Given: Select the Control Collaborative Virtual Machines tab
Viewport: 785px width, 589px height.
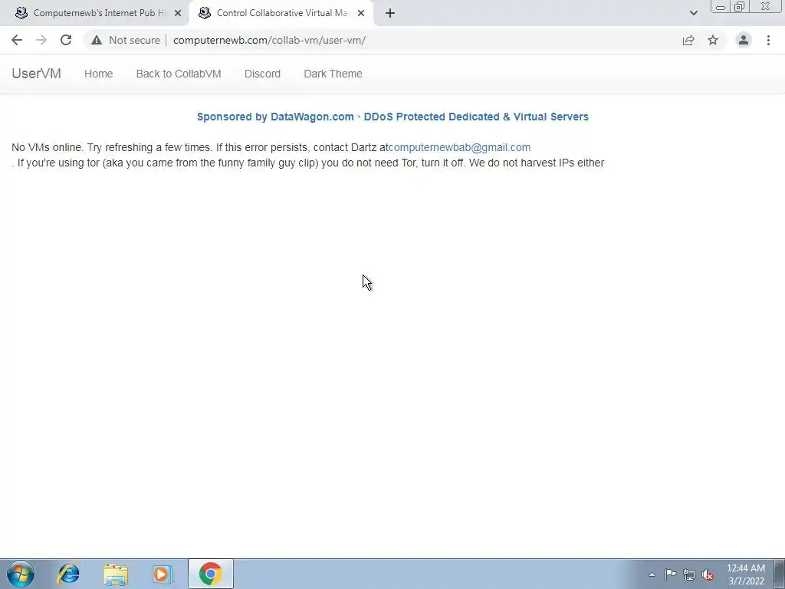Looking at the screenshot, I should click(281, 13).
